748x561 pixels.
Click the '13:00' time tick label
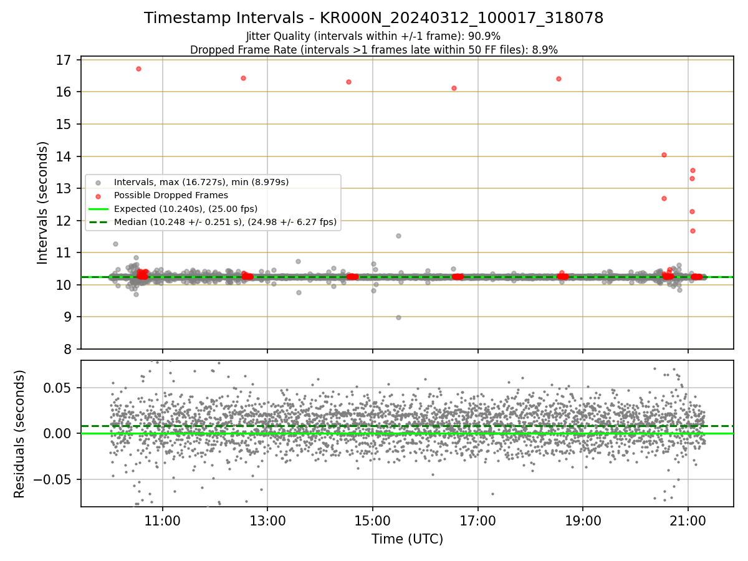[x=267, y=519]
